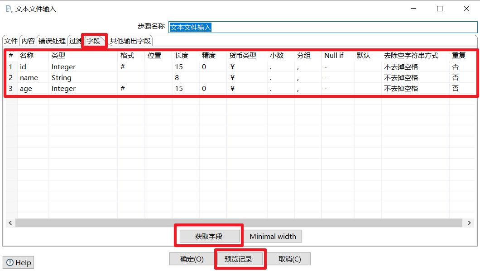The width and height of the screenshot is (480, 271).
Task: Click the Help question mark icon
Action: (x=10, y=262)
